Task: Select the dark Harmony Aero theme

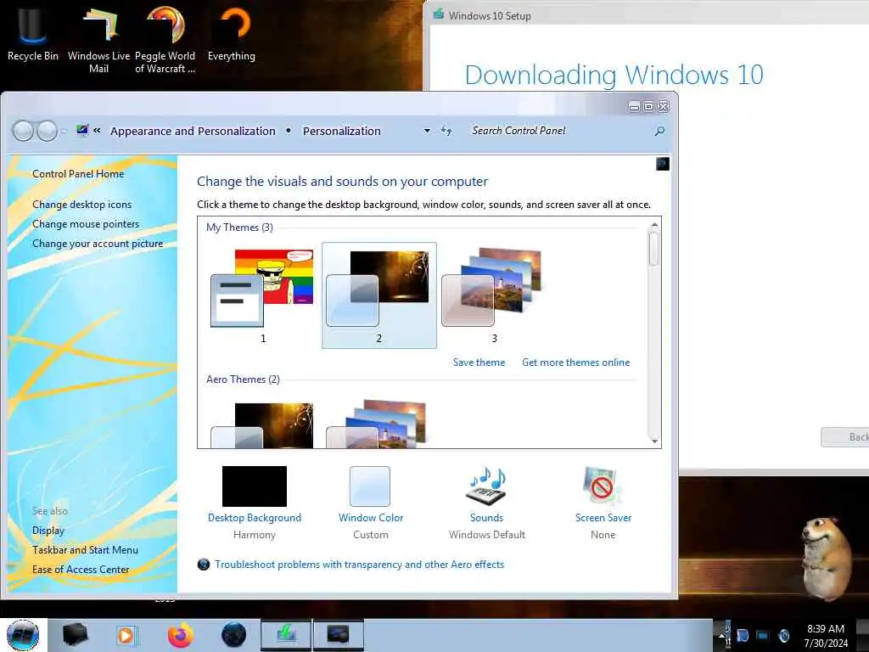Action: click(263, 424)
